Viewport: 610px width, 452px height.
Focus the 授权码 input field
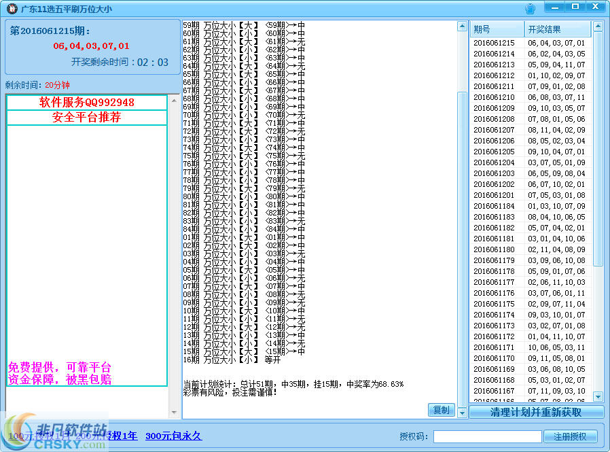[488, 436]
